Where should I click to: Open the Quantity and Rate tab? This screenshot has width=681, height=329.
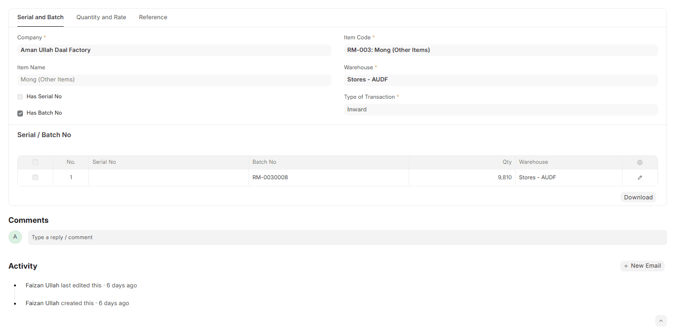coord(101,17)
